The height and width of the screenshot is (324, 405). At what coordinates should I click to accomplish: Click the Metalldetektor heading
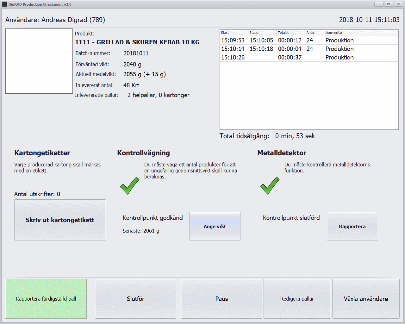point(282,153)
